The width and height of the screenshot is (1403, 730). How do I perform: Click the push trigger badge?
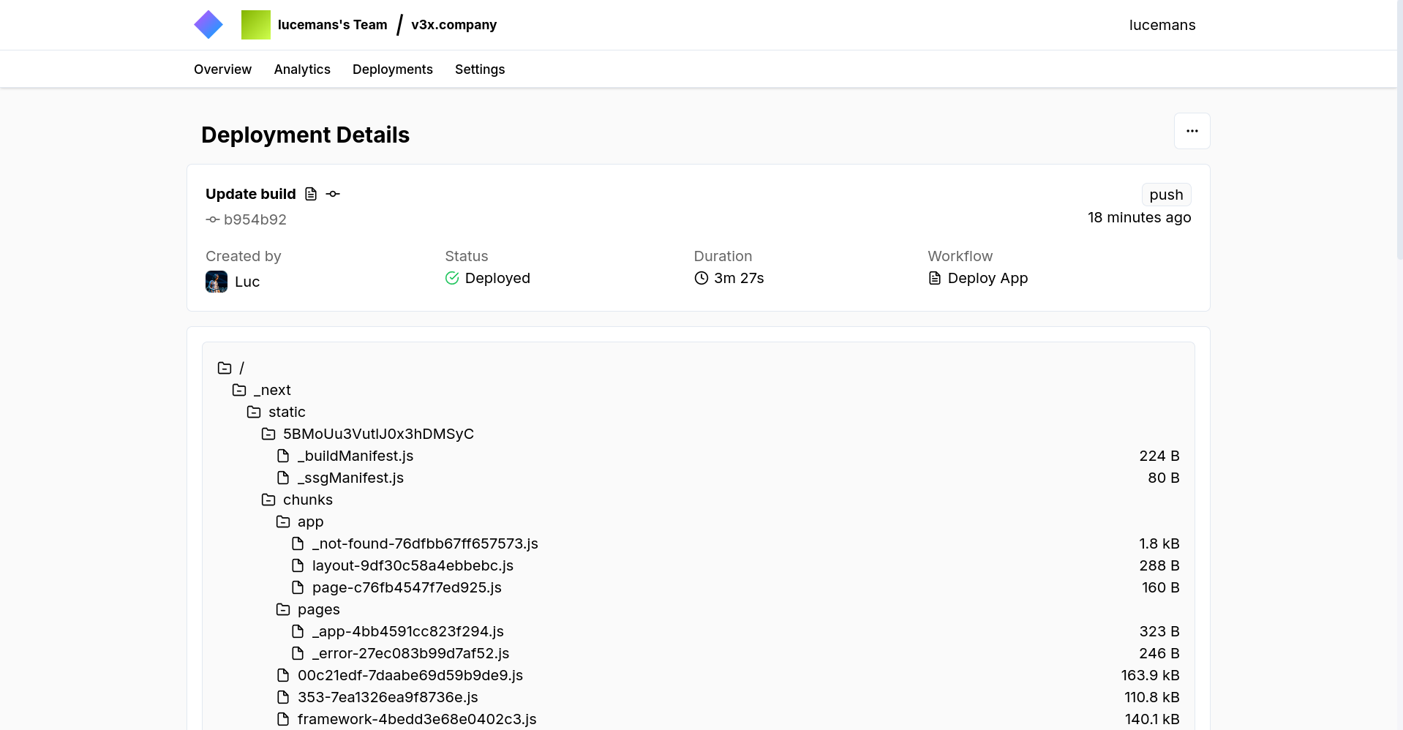1166,195
